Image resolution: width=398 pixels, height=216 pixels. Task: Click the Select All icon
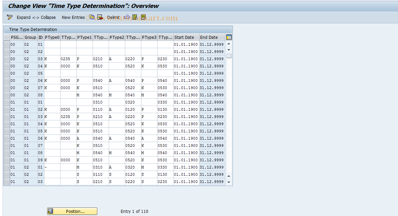point(135,17)
